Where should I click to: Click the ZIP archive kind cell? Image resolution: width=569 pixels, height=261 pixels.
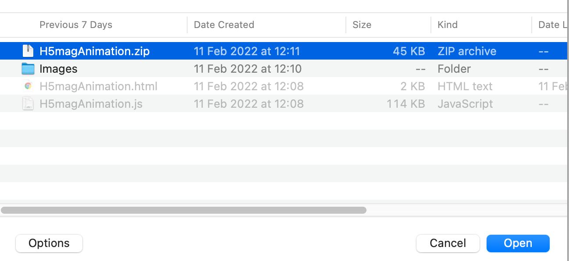click(467, 51)
